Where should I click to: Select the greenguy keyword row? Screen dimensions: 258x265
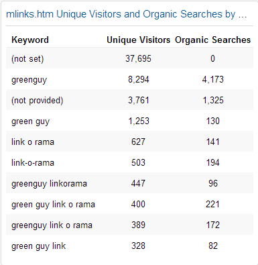(129, 79)
